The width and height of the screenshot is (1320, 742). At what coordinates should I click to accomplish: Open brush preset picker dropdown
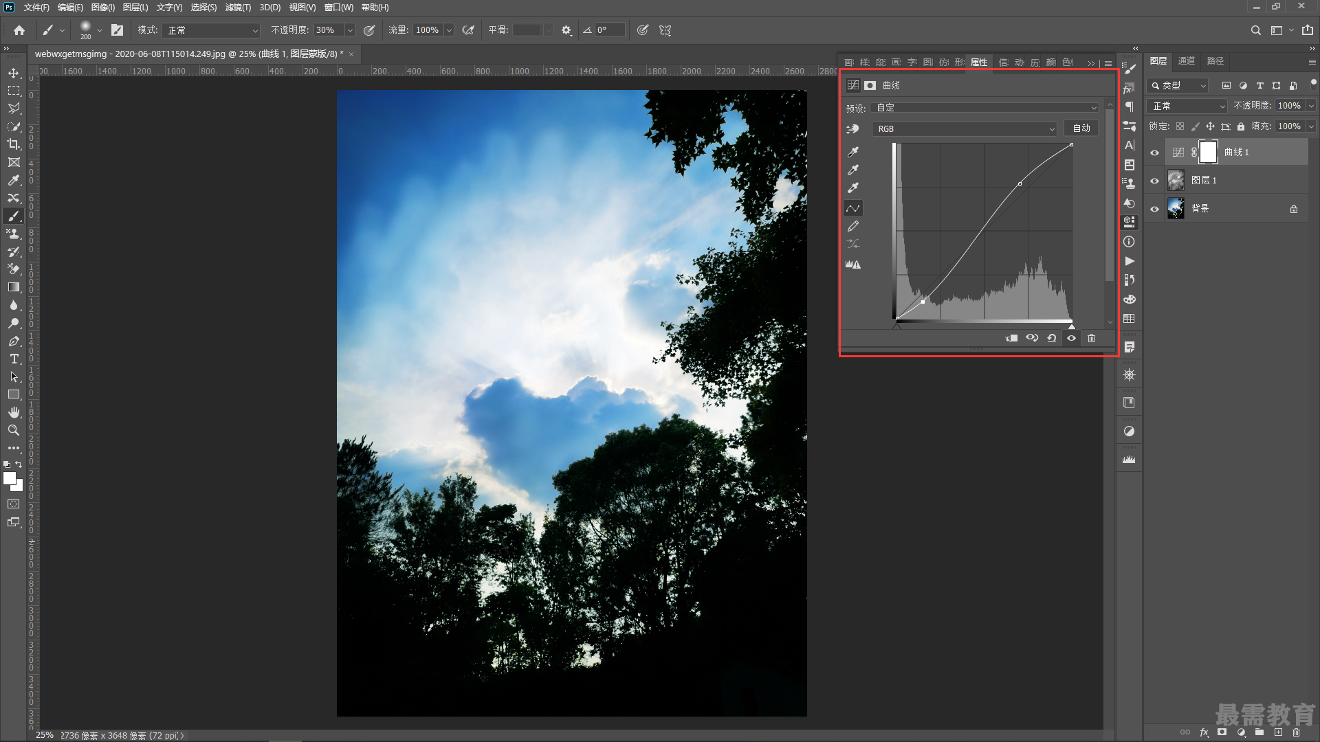100,30
